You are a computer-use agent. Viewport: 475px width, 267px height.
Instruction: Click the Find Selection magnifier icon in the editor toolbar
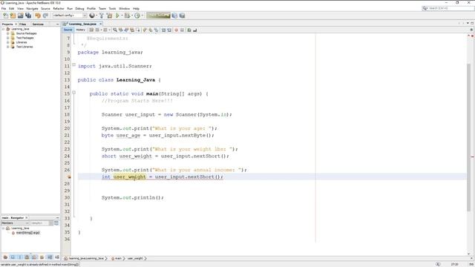click(x=115, y=30)
